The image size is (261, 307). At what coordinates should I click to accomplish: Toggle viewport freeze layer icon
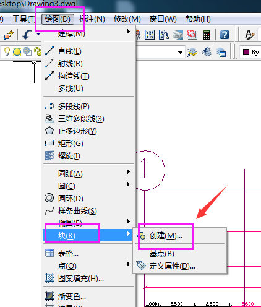pyautogui.click(x=27, y=51)
